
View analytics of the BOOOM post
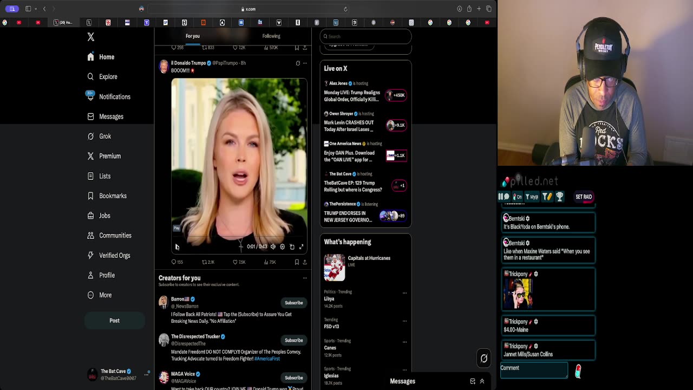pos(270,262)
